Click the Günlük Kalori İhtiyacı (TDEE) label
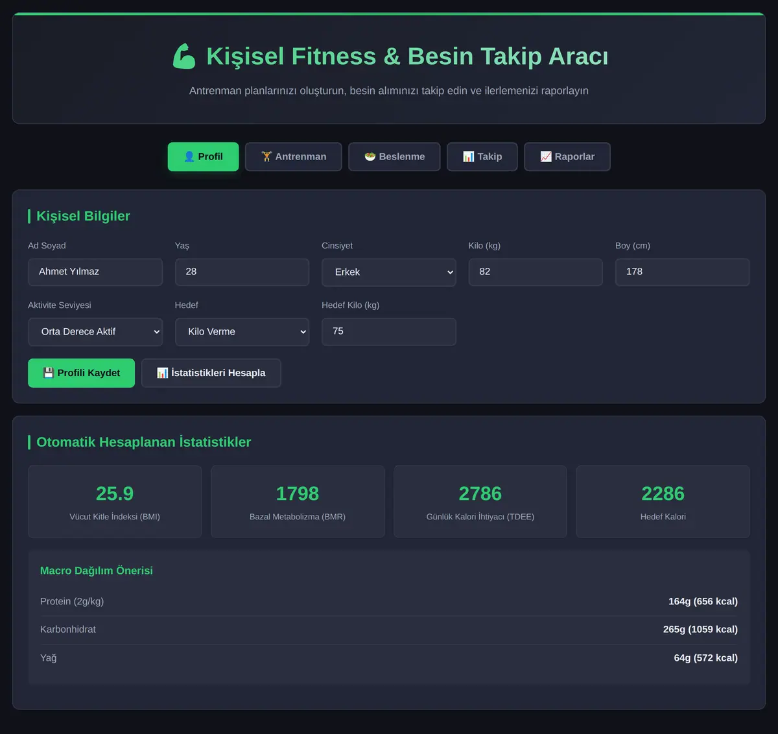The image size is (778, 734). tap(480, 517)
